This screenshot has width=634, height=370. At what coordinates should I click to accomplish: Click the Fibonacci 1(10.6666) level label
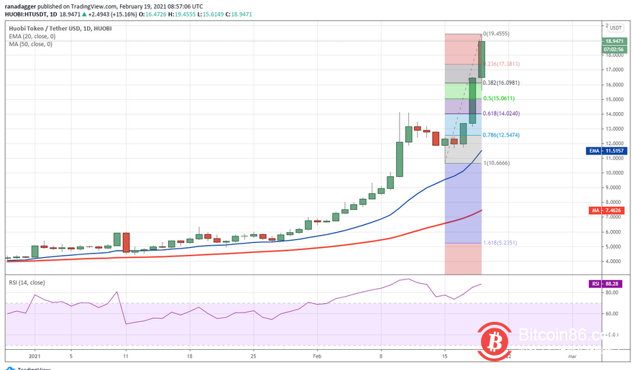(496, 163)
